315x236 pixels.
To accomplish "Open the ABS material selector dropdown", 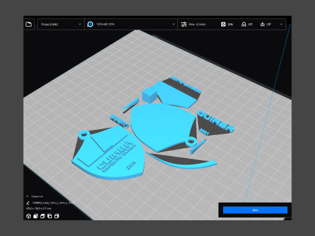I will point(131,24).
